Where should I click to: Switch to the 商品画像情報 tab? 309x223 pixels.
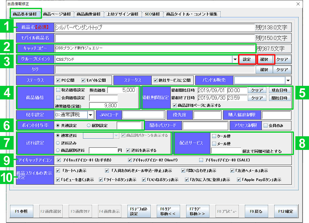88,14
